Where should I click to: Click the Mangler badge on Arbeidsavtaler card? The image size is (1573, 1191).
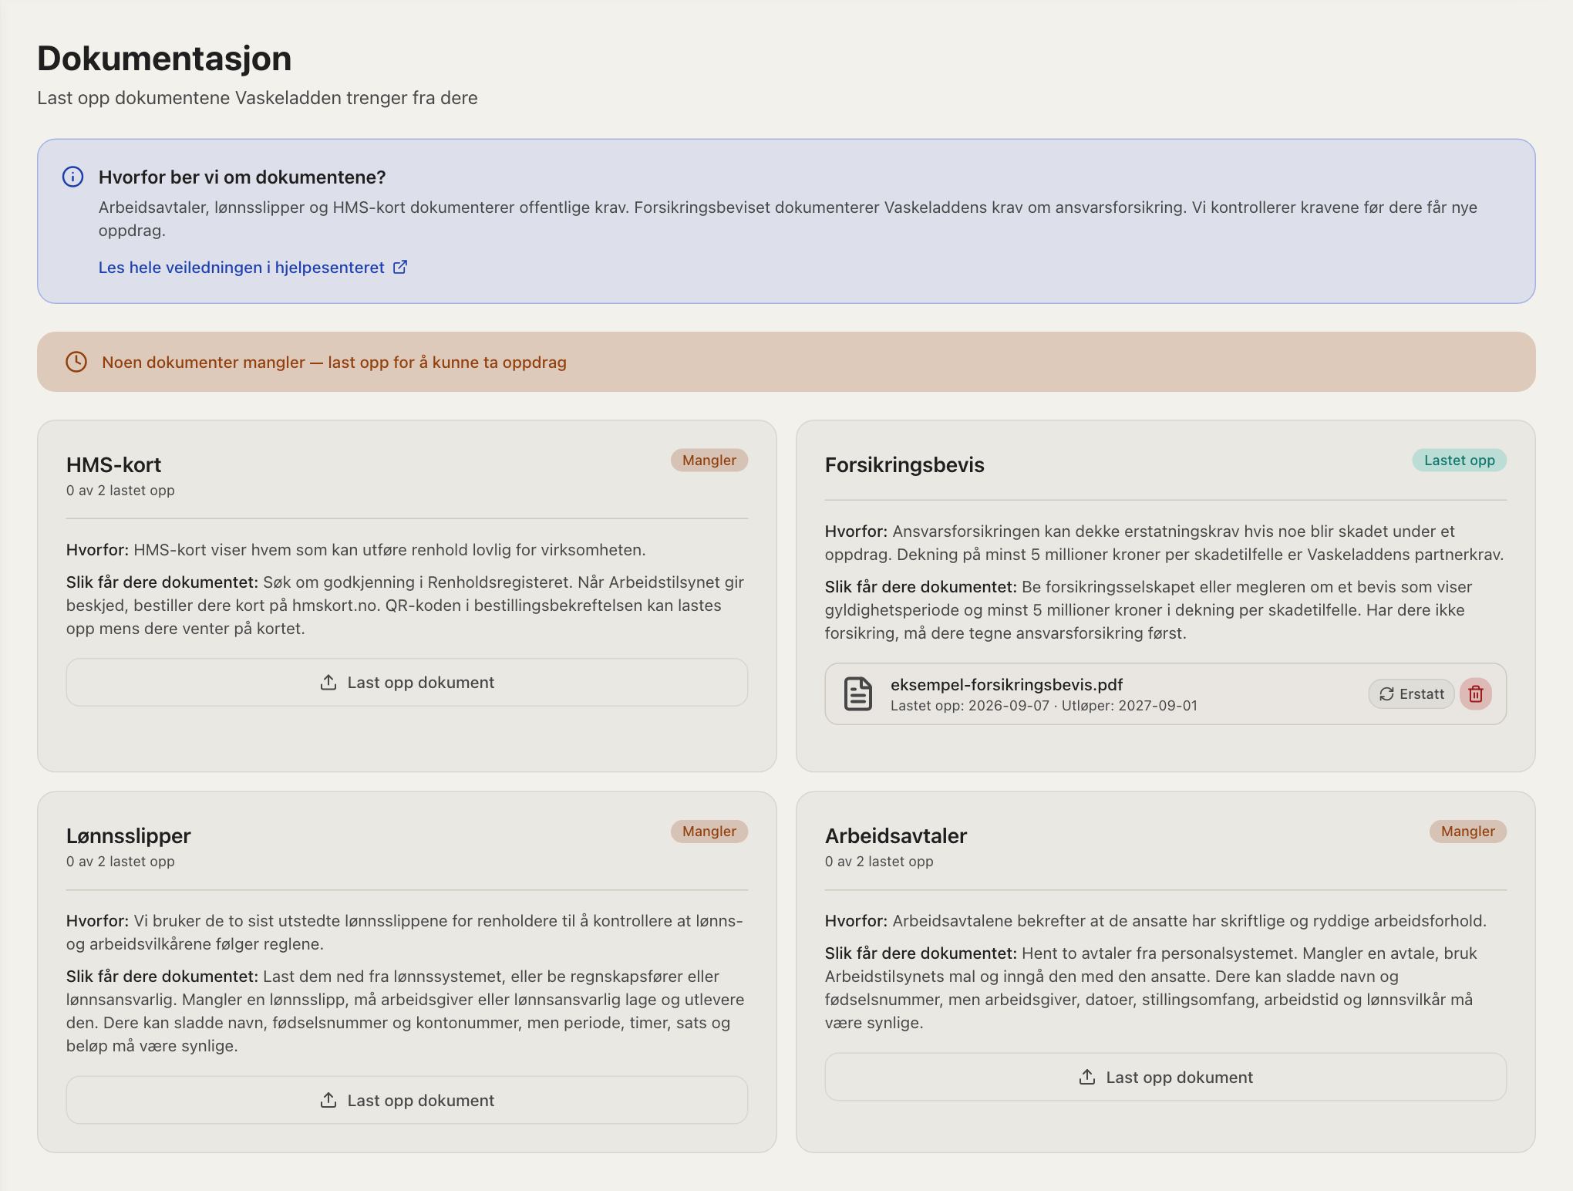(x=1467, y=831)
